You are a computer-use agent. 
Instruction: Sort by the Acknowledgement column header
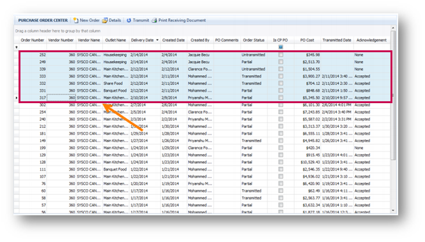(371, 40)
